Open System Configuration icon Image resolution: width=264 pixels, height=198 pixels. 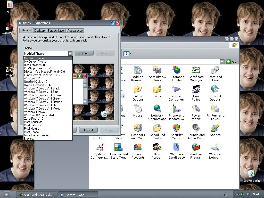[x=99, y=147]
